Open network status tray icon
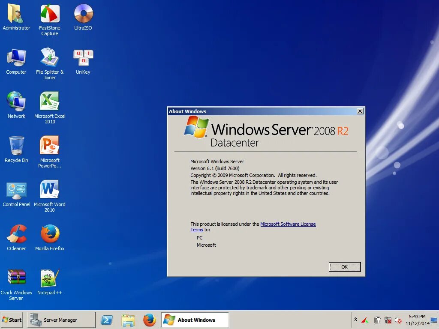The image size is (439, 329). [388, 320]
